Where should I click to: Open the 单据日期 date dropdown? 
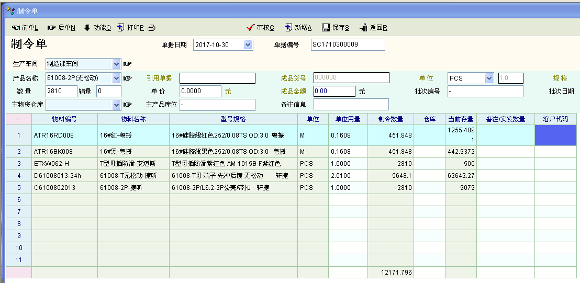coord(248,45)
